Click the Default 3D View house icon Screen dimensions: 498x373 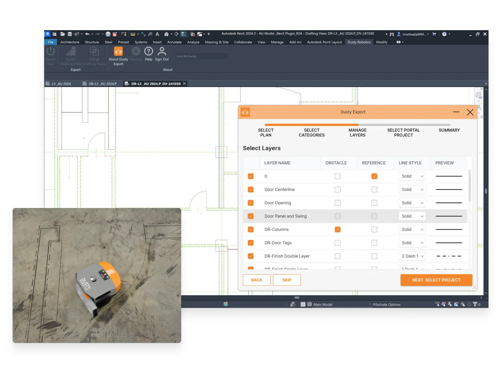(x=167, y=34)
